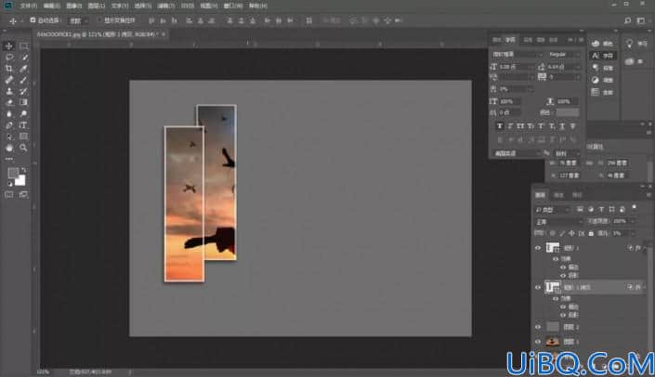Image resolution: width=655 pixels, height=377 pixels.
Task: Select the Blur tool
Action: coord(8,113)
